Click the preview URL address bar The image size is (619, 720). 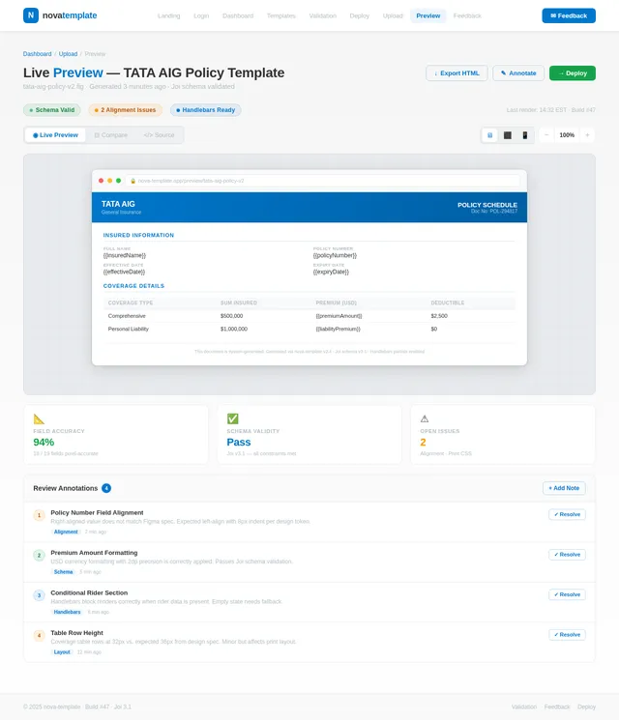pyautogui.click(x=323, y=181)
